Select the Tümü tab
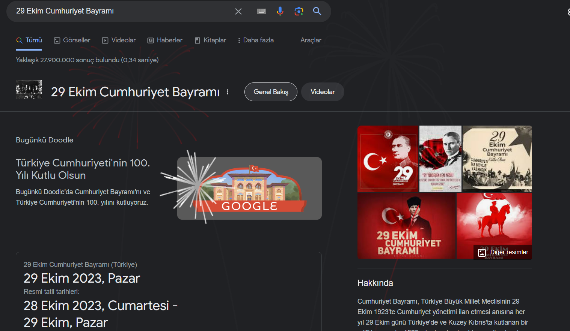The height and width of the screenshot is (331, 570). click(29, 40)
